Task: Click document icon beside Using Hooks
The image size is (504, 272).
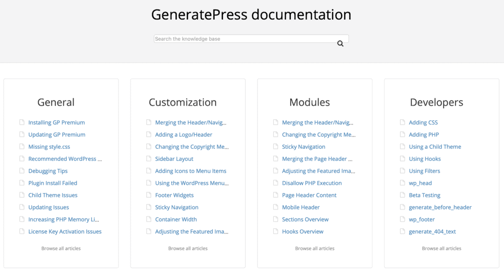Action: (402, 158)
